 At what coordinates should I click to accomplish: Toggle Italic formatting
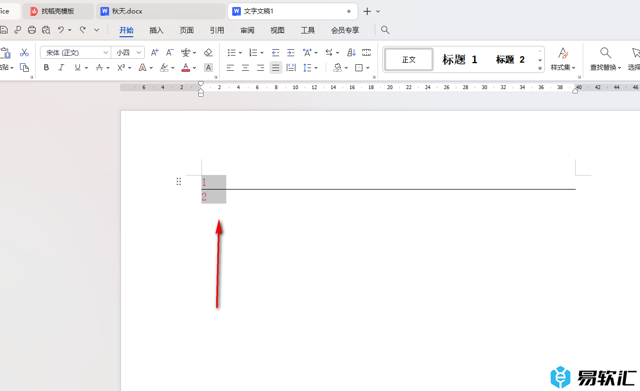click(x=61, y=68)
